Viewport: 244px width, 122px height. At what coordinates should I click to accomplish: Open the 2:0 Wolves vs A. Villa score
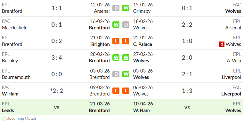(187, 58)
